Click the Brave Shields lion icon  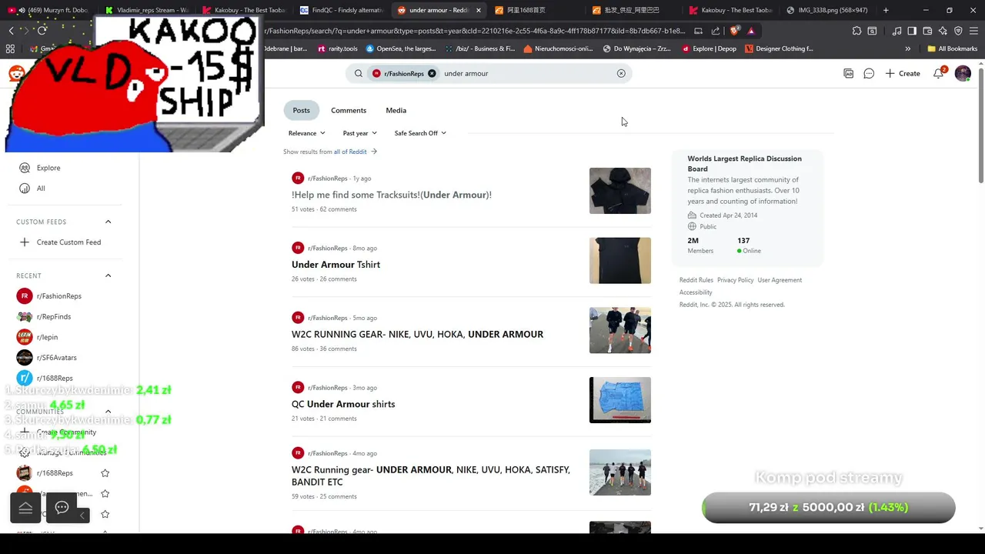coord(734,31)
